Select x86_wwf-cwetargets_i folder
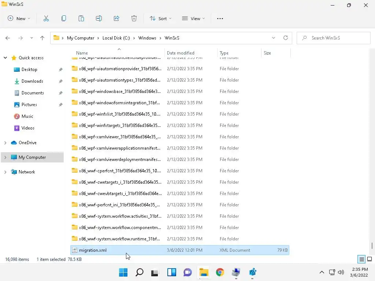 coord(179,182)
